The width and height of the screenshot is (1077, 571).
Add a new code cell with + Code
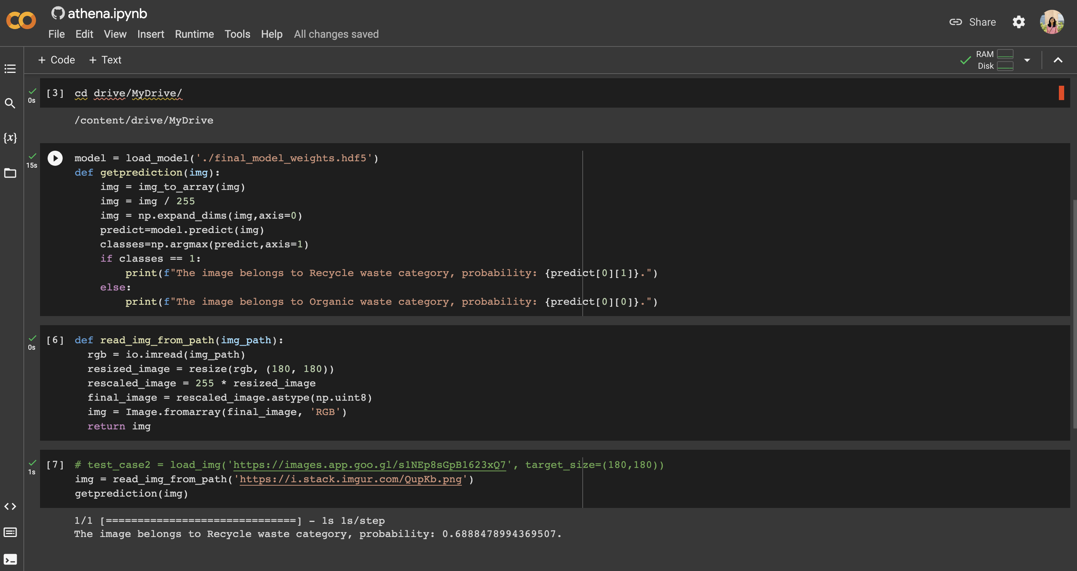[56, 60]
